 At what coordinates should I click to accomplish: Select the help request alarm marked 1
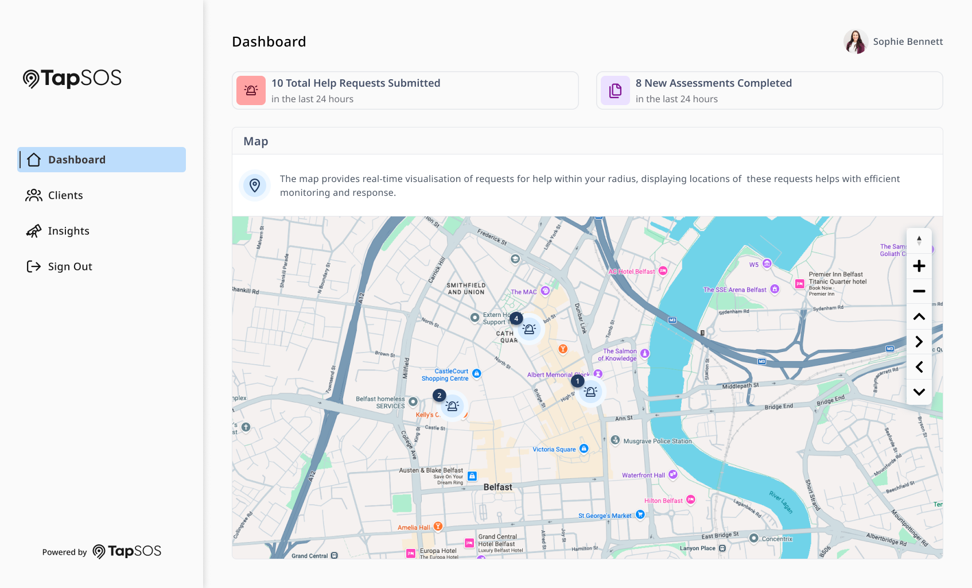[x=590, y=392]
